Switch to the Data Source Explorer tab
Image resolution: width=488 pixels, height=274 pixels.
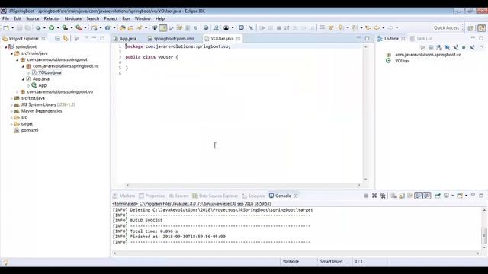point(215,196)
